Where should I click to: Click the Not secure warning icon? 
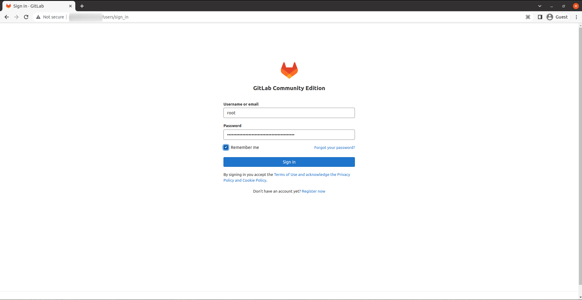(x=38, y=17)
